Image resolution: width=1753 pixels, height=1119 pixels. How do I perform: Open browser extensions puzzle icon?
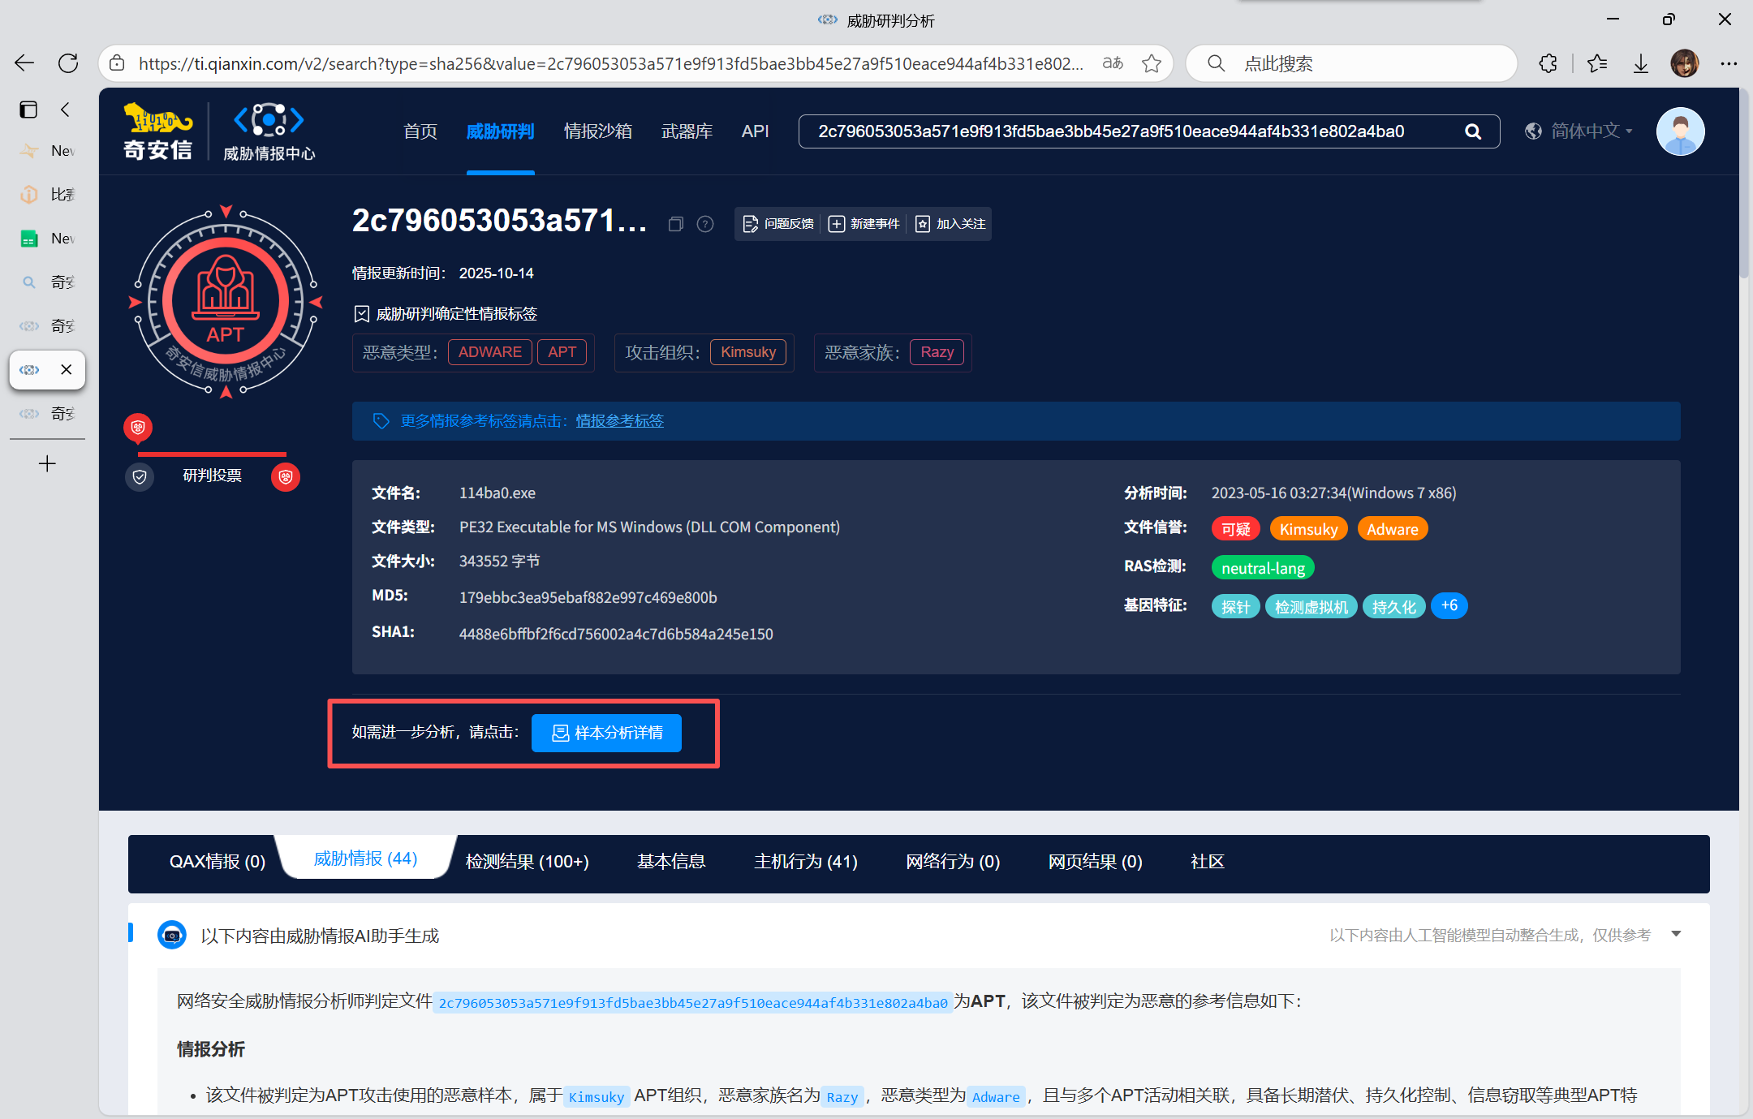(x=1548, y=63)
